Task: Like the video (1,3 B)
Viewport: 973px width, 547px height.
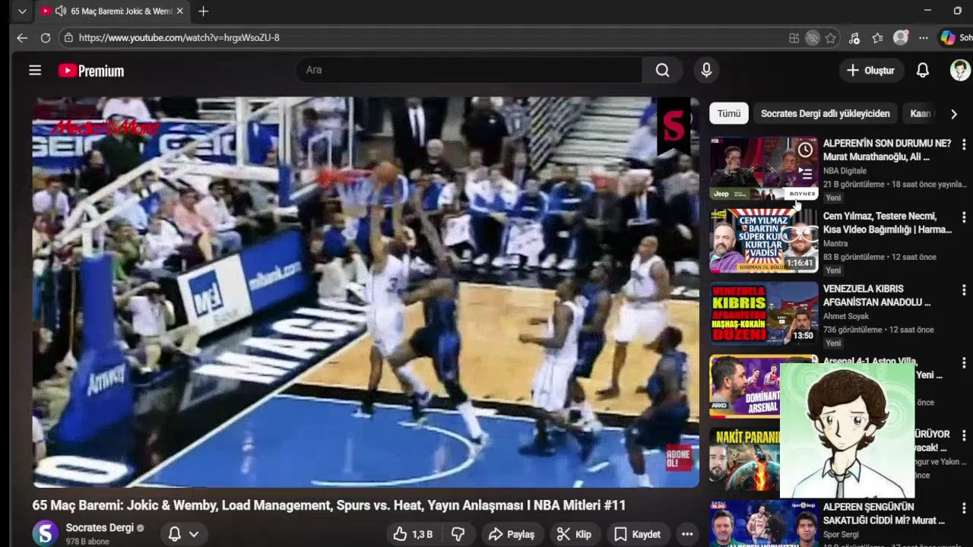Action: [413, 534]
